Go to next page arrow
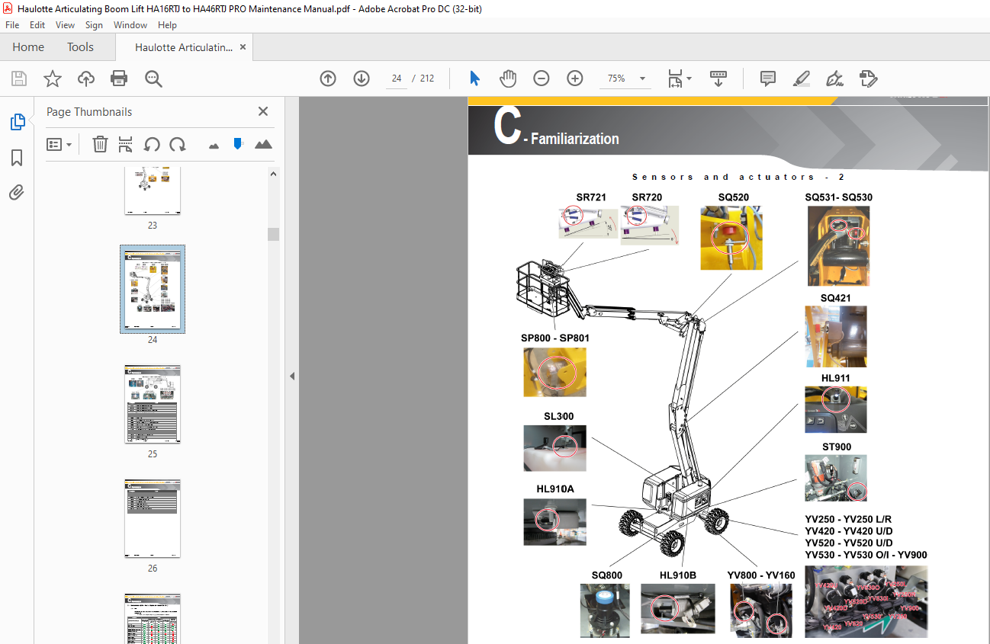 (x=362, y=78)
